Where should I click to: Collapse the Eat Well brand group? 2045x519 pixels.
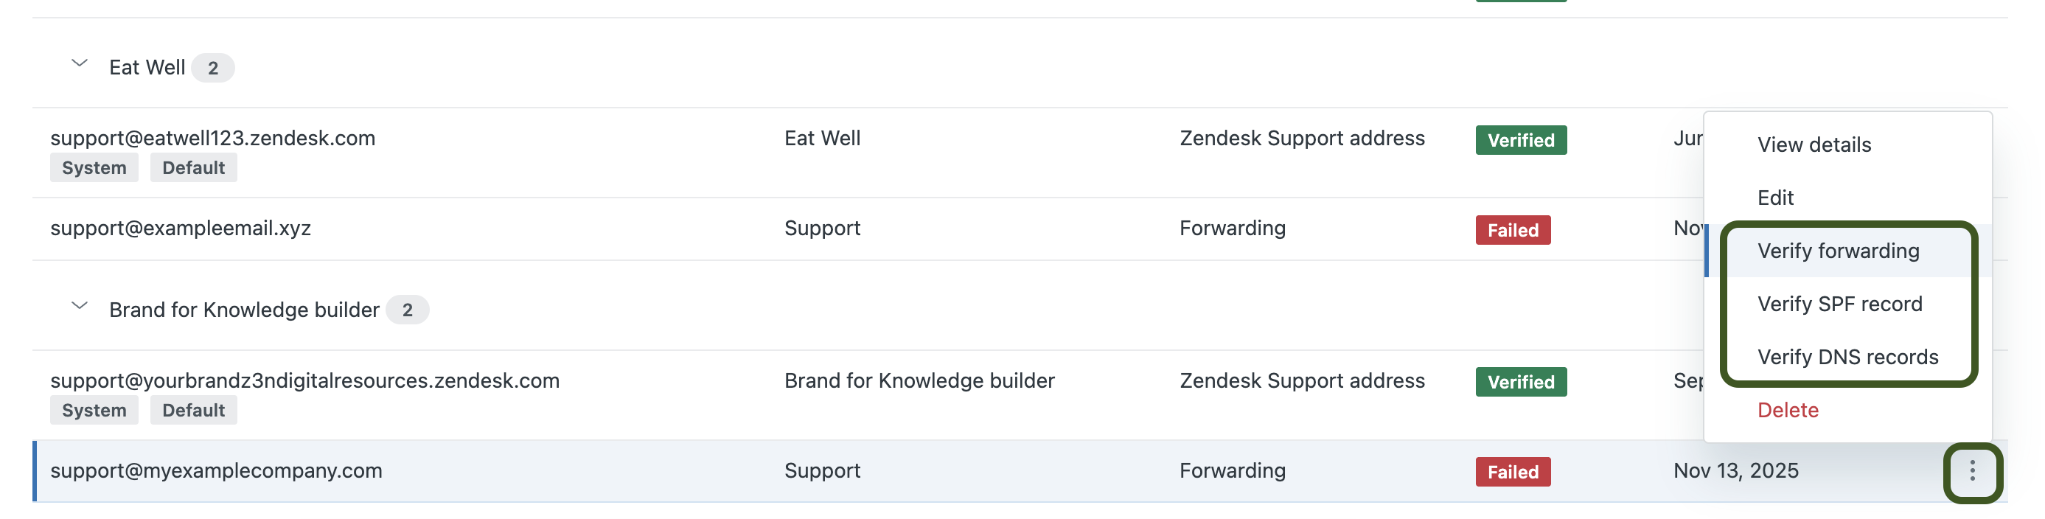(x=80, y=63)
